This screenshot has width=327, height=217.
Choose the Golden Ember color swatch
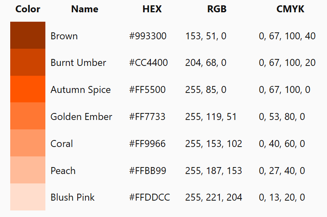(28, 116)
